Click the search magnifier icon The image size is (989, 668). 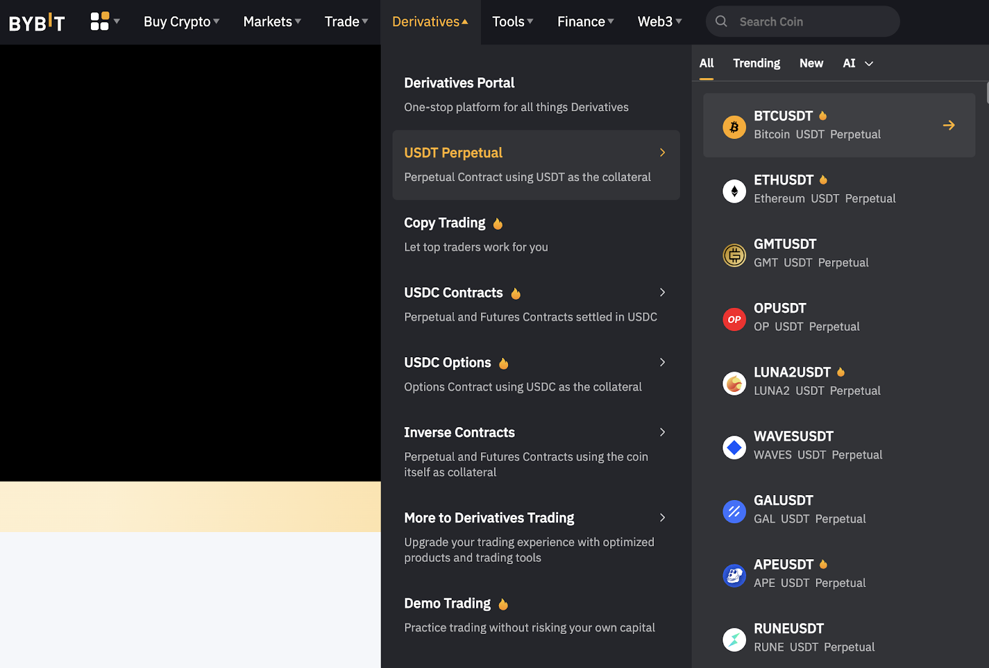(x=721, y=22)
